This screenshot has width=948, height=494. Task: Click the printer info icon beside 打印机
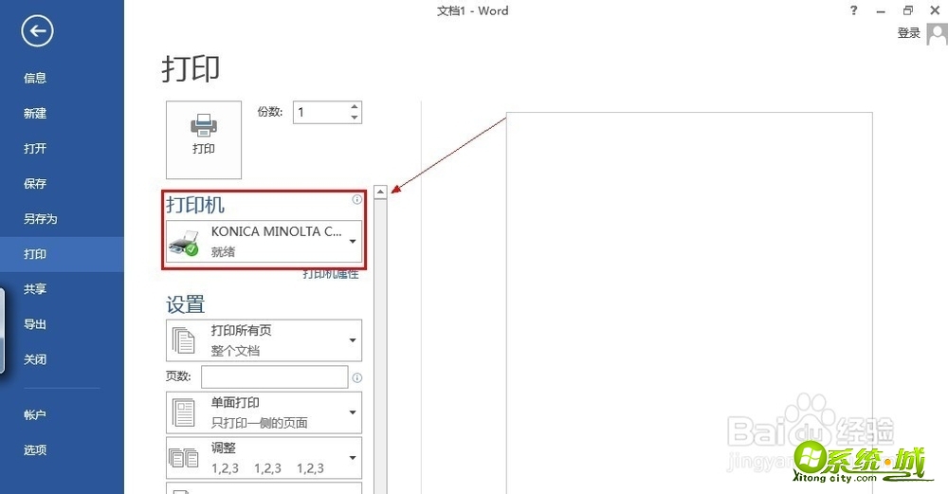click(x=357, y=199)
